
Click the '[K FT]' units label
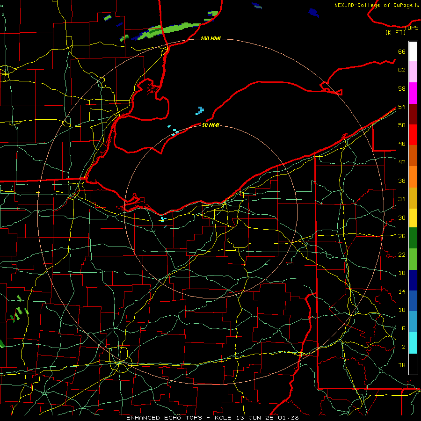point(395,33)
